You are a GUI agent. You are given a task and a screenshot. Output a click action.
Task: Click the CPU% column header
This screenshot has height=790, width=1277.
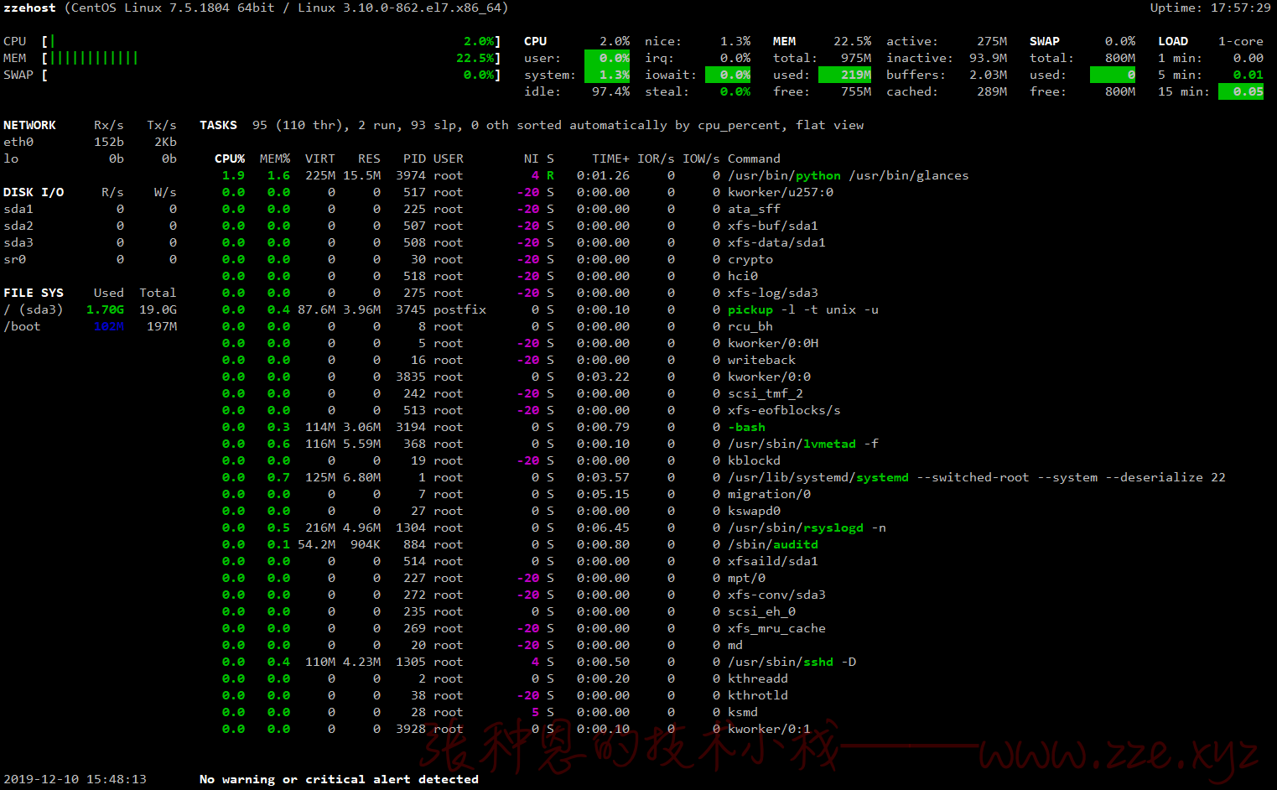pyautogui.click(x=230, y=159)
